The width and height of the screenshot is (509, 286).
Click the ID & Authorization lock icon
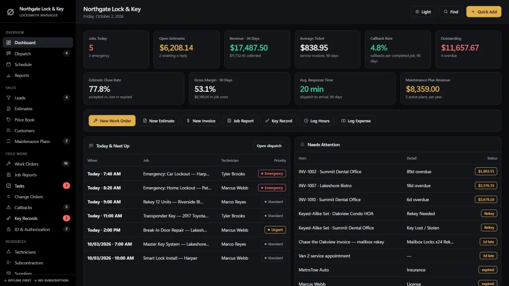(x=8, y=229)
